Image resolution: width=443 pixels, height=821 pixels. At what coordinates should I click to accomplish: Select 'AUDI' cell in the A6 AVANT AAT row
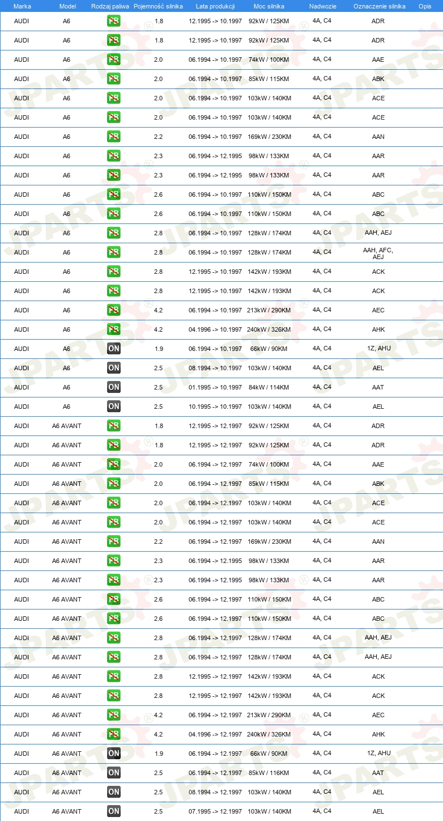(x=22, y=773)
